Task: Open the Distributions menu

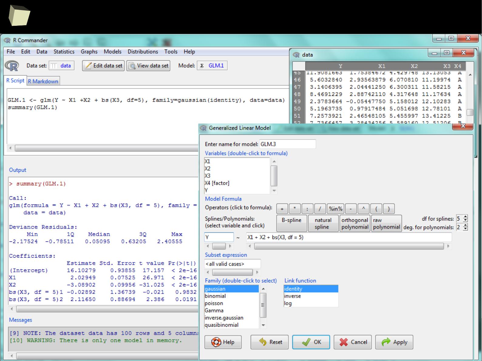Action: point(143,52)
